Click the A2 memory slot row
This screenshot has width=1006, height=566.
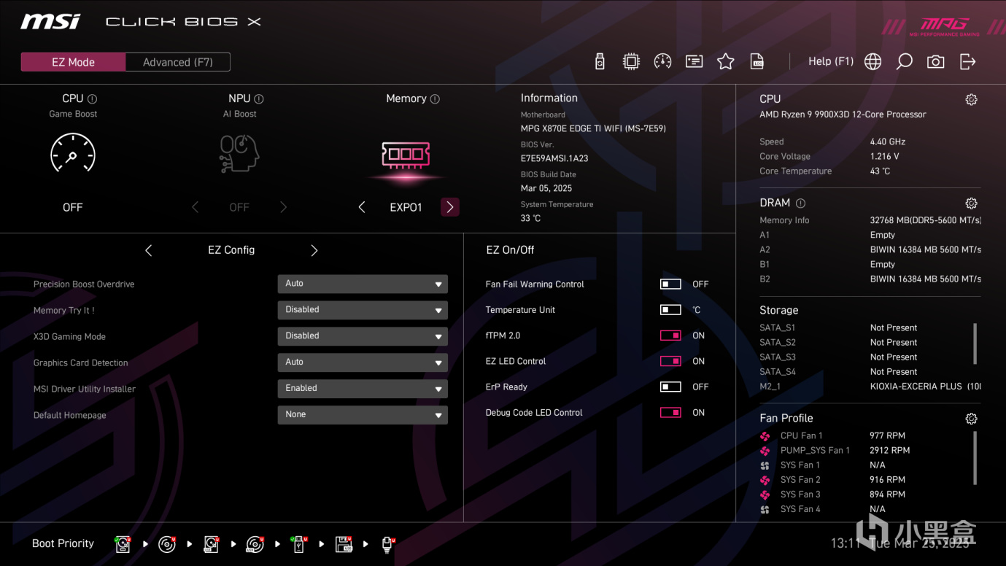(870, 249)
